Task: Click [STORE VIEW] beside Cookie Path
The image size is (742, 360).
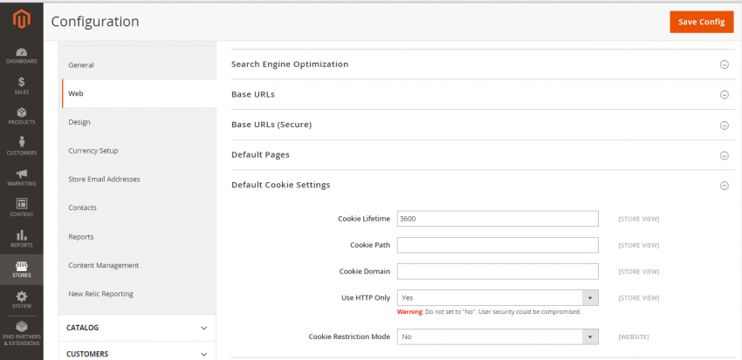Action: 638,246
